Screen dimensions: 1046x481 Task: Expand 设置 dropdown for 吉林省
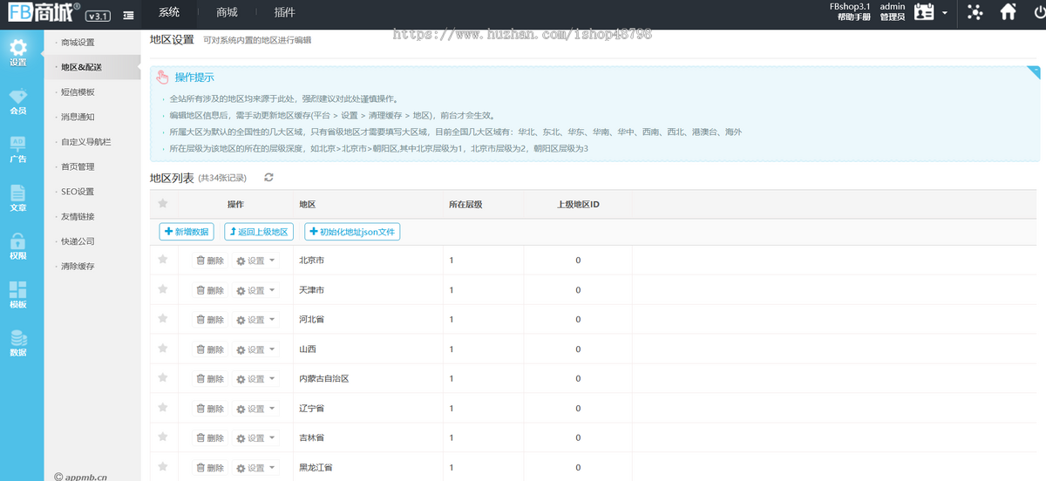click(x=255, y=438)
